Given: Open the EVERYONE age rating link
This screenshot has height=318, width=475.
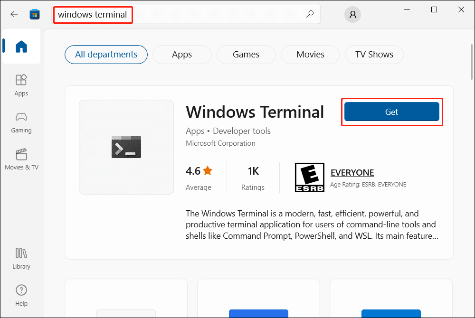Looking at the screenshot, I should click(x=352, y=173).
